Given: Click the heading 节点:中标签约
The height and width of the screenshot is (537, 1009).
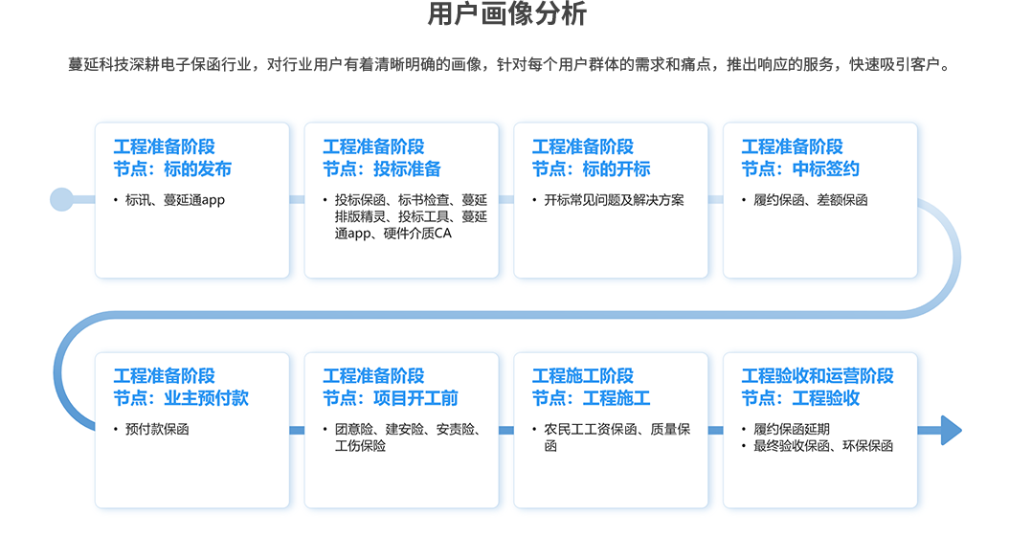Looking at the screenshot, I should (x=800, y=169).
